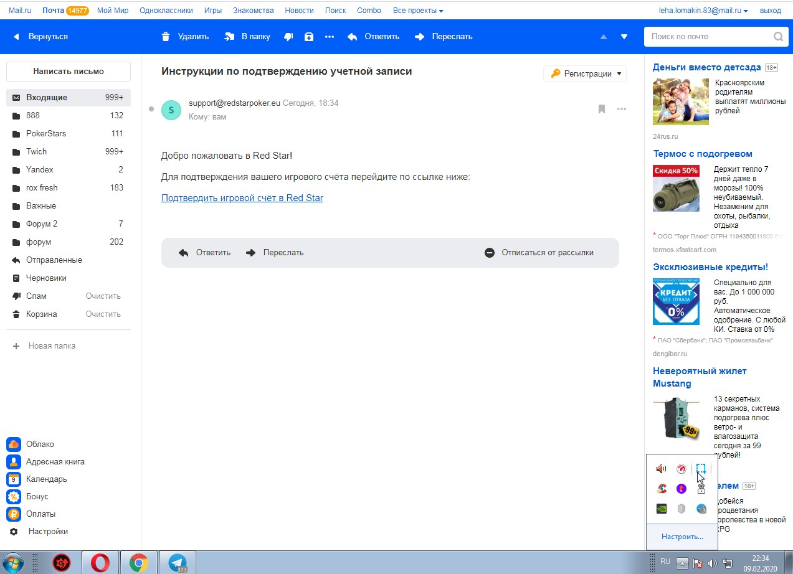Click the mail search magnifier icon
Viewport: 793px width, 574px height.
[x=778, y=37]
